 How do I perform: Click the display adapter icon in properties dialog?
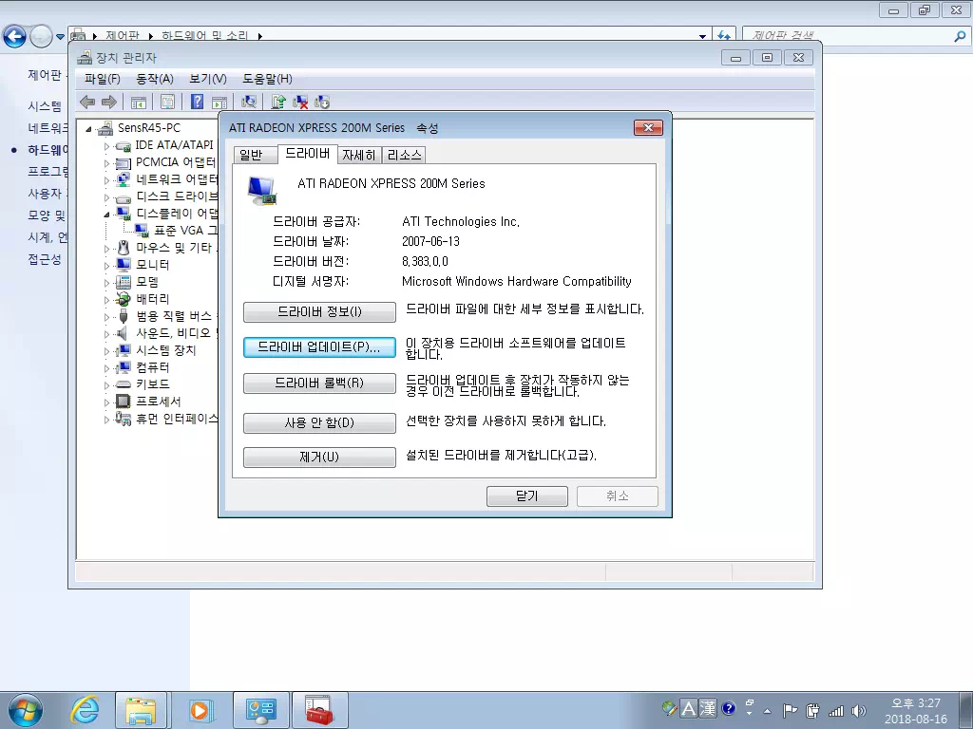[x=261, y=190]
